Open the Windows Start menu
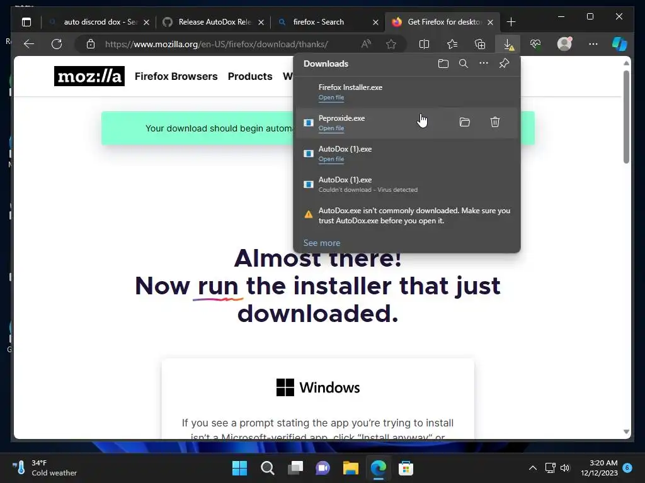The width and height of the screenshot is (645, 483). [x=240, y=468]
